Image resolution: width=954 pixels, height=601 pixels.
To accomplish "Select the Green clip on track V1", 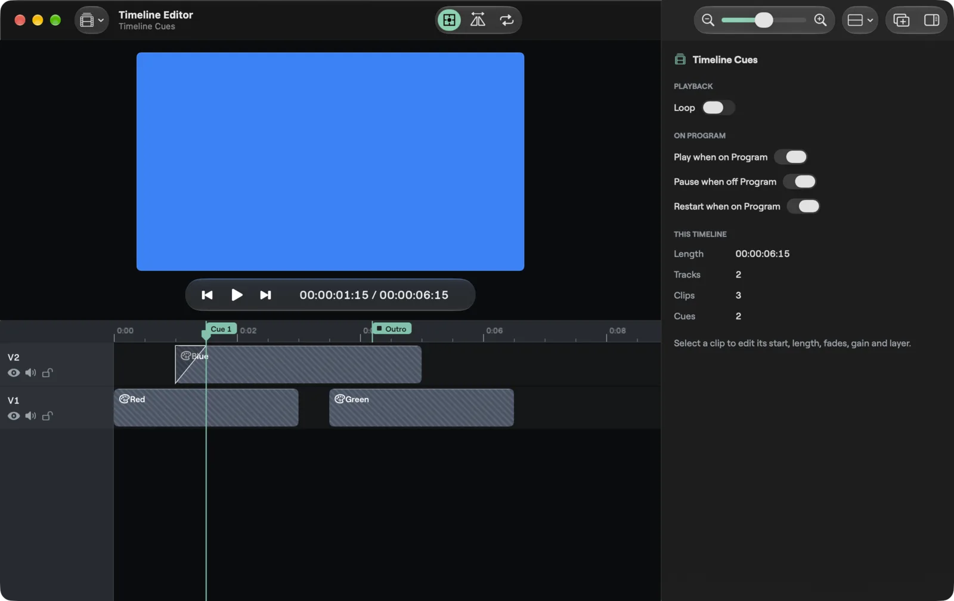I will (x=422, y=408).
